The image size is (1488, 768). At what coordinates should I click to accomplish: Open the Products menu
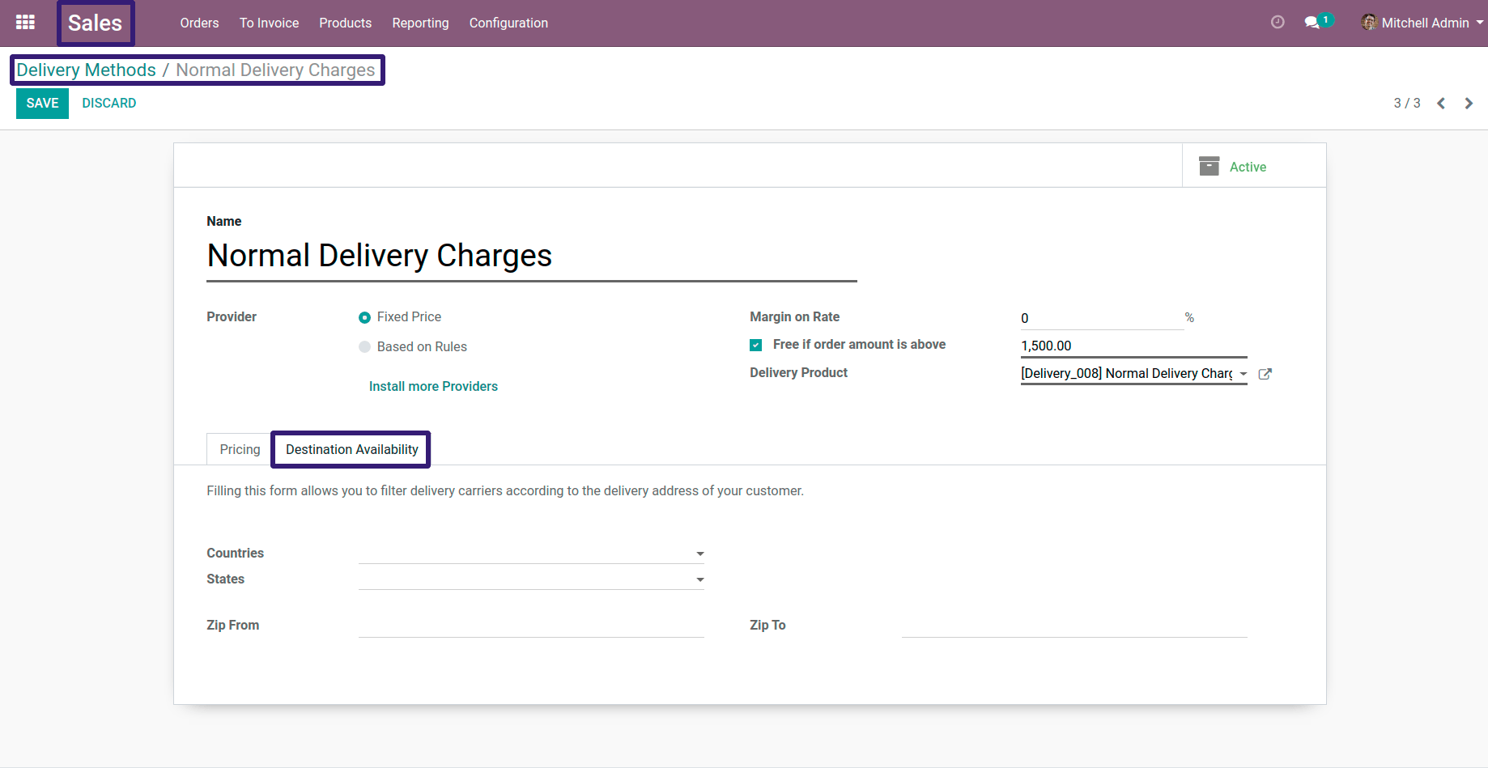pos(346,23)
